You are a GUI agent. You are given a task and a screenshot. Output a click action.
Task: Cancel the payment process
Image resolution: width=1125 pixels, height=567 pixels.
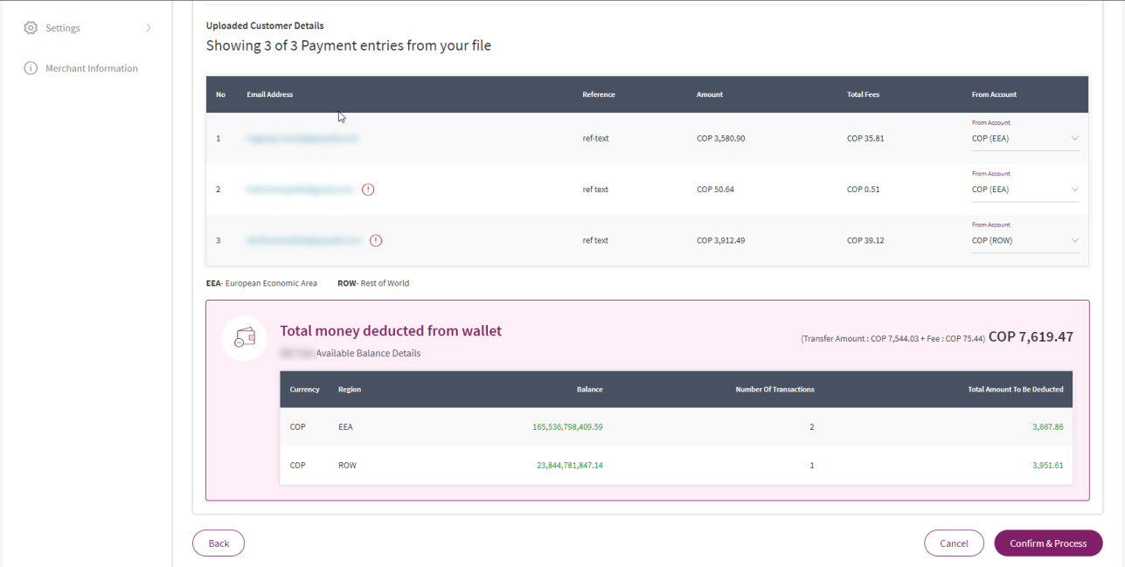pyautogui.click(x=954, y=543)
